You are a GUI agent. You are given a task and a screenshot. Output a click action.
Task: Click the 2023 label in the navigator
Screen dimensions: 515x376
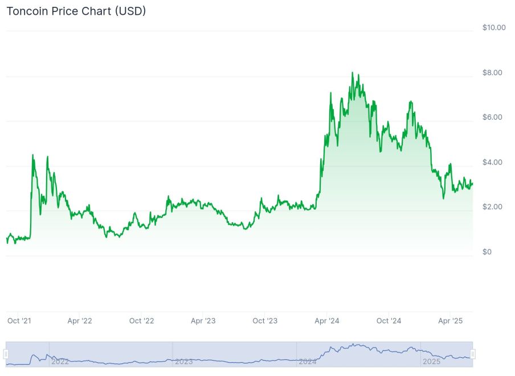point(183,362)
